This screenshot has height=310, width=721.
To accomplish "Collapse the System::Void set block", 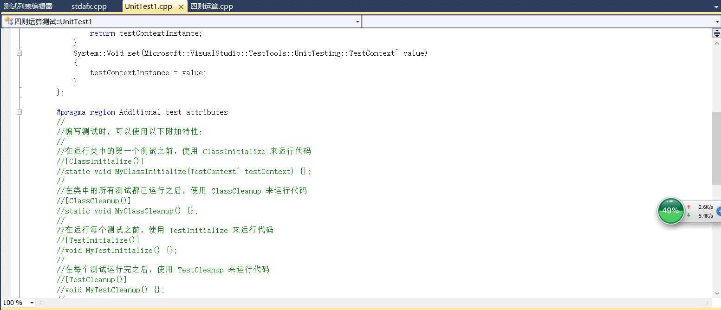I will [19, 53].
